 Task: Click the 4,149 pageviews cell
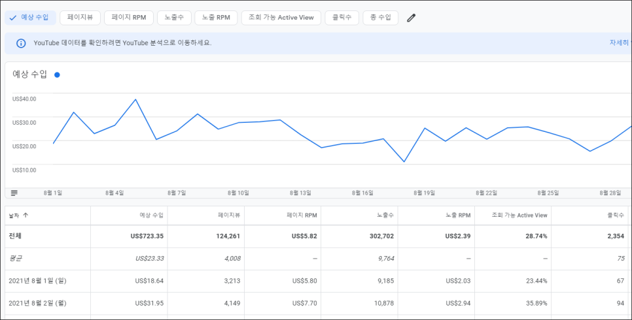click(232, 304)
